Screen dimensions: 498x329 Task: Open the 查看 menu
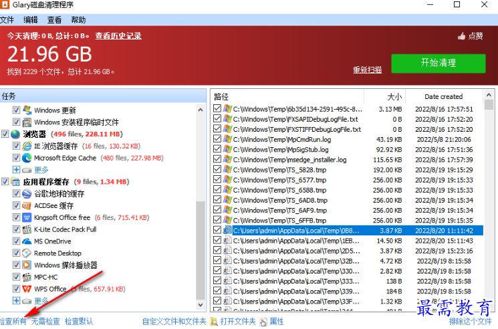pos(54,20)
